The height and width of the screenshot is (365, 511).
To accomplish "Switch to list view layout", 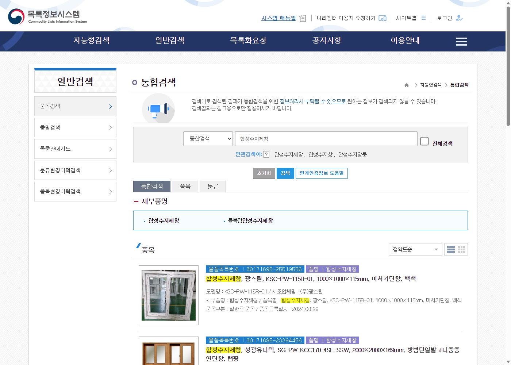I will [x=451, y=249].
